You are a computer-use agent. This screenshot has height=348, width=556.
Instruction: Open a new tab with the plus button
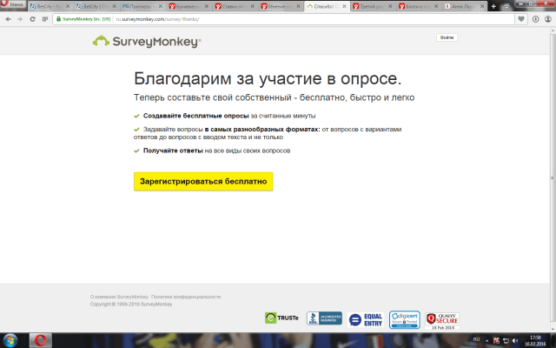click(x=493, y=5)
